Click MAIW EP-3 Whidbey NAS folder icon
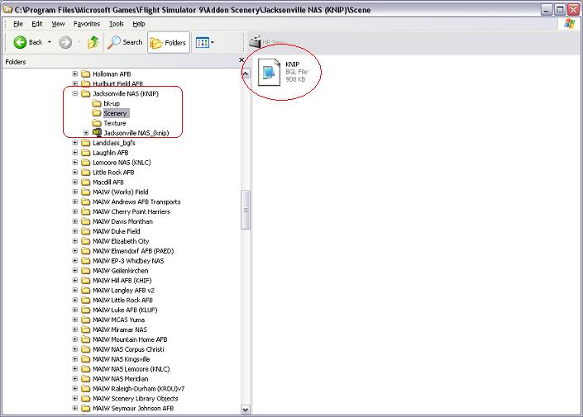583x417 pixels. [86, 261]
